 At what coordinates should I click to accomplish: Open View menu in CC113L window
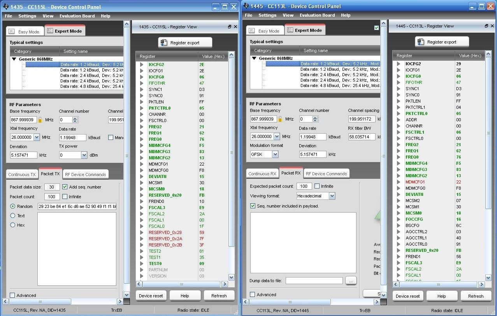point(288,15)
